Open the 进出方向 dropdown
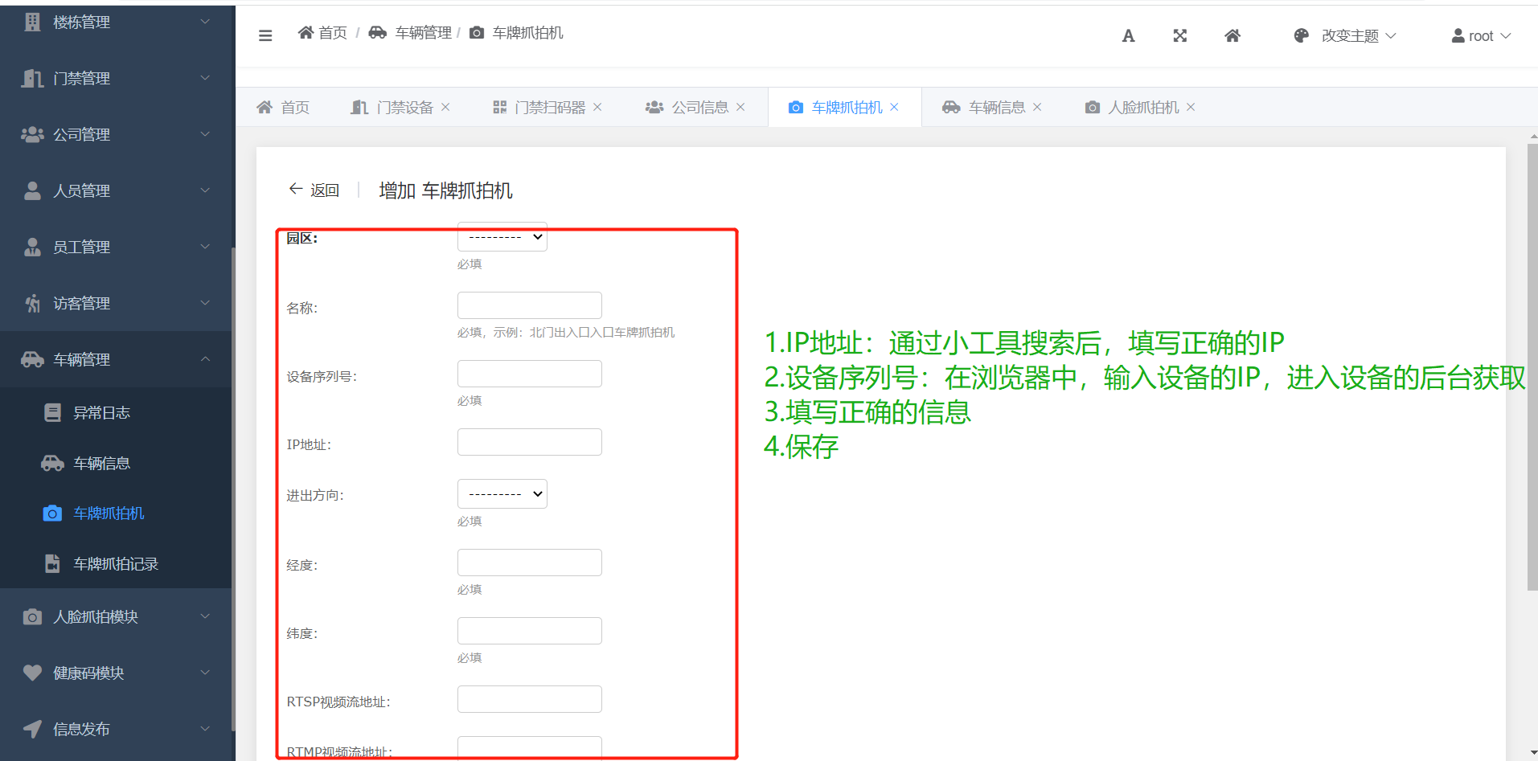The height and width of the screenshot is (761, 1538). point(502,494)
